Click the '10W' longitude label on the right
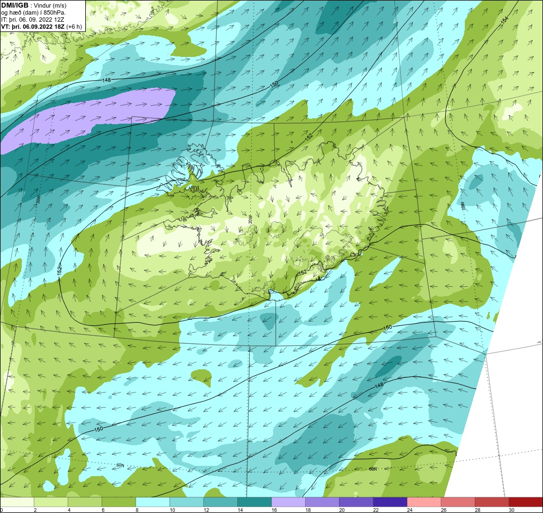The image size is (543, 513). [463, 207]
